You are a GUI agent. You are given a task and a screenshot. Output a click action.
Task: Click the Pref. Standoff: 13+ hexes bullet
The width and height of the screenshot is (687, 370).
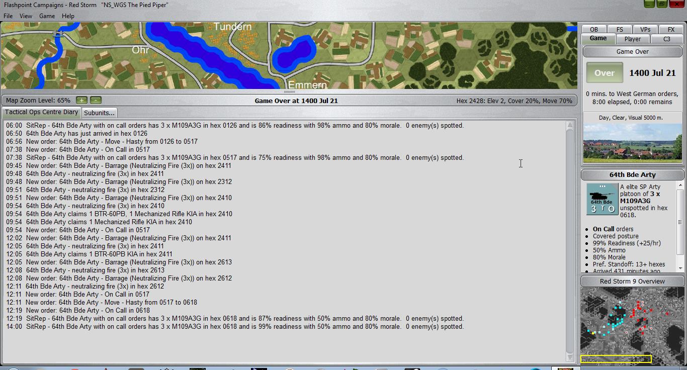tap(629, 264)
